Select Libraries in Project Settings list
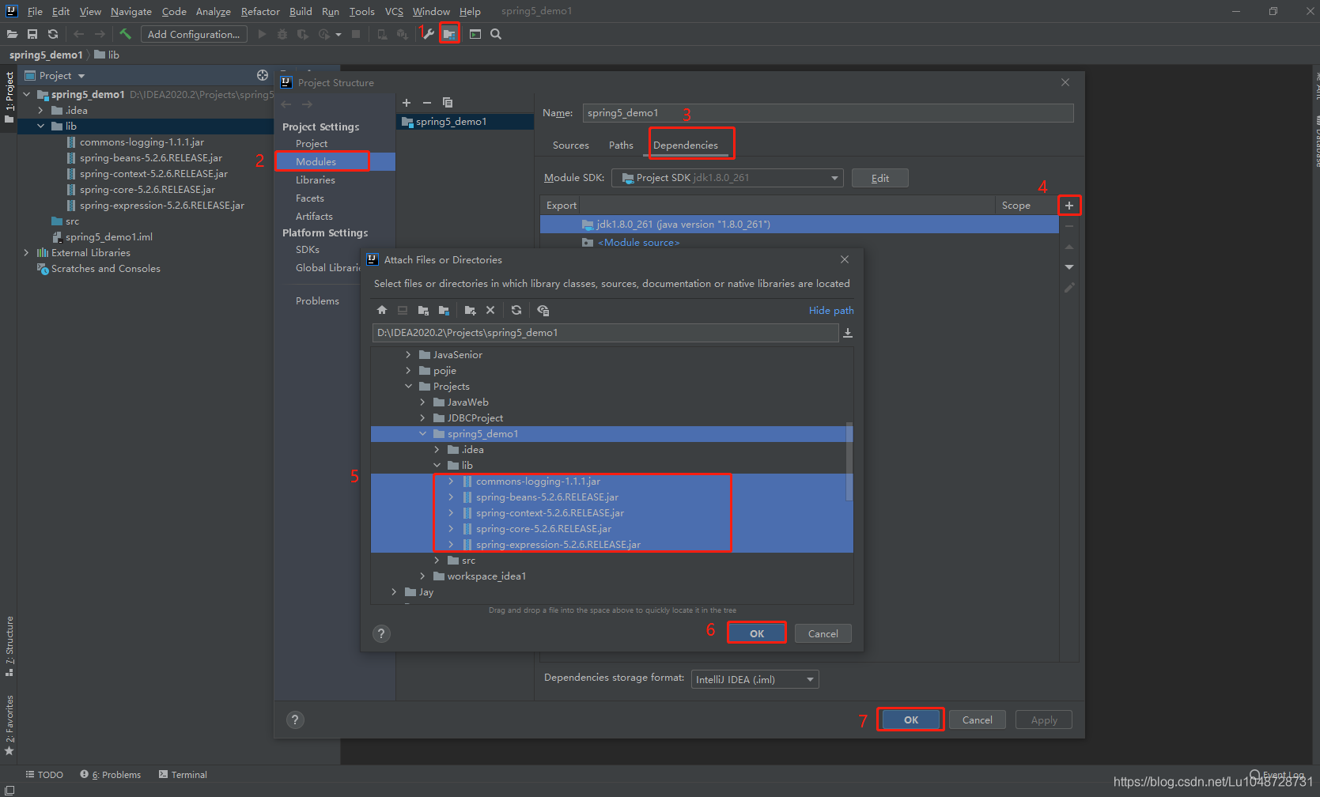 (x=315, y=180)
